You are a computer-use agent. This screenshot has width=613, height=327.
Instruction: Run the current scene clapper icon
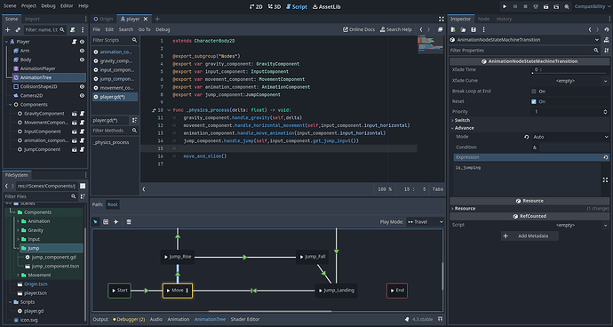[x=545, y=6]
